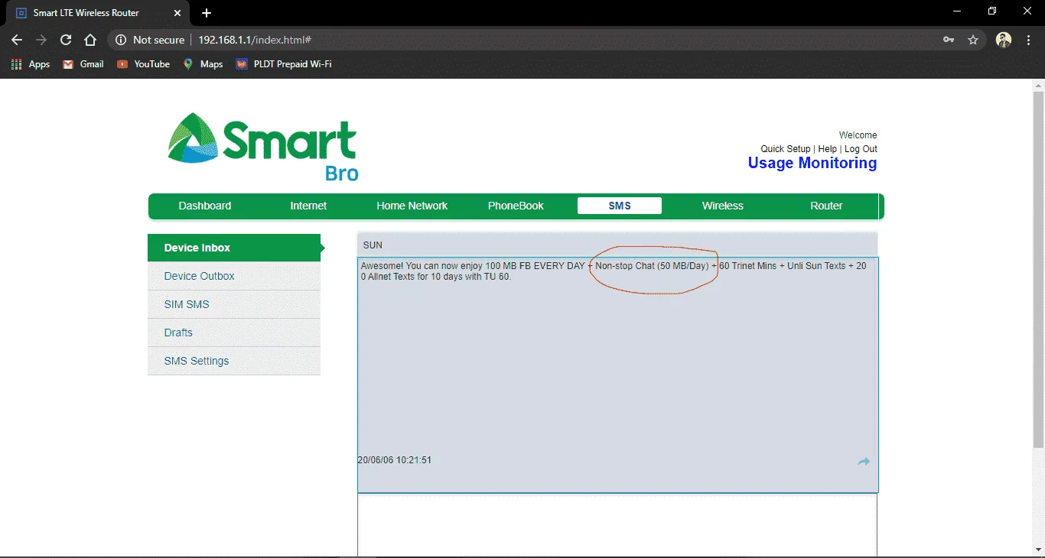Open the Chrome three-dot menu
Screen dimensions: 1045x558
pyautogui.click(x=1029, y=40)
